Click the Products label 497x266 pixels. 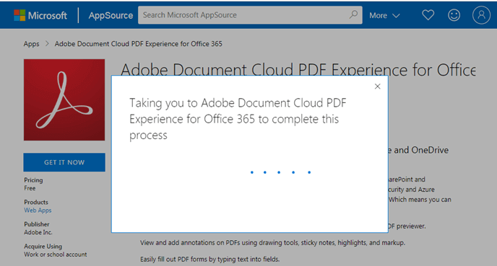(36, 202)
